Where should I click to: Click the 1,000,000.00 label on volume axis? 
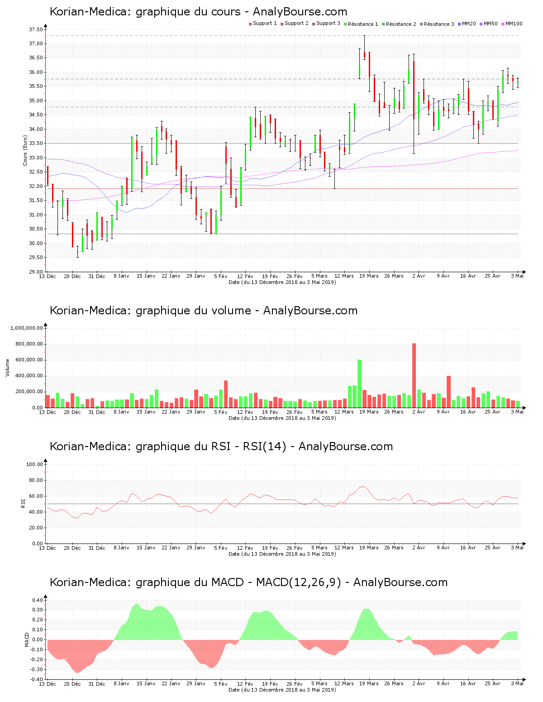pyautogui.click(x=26, y=328)
